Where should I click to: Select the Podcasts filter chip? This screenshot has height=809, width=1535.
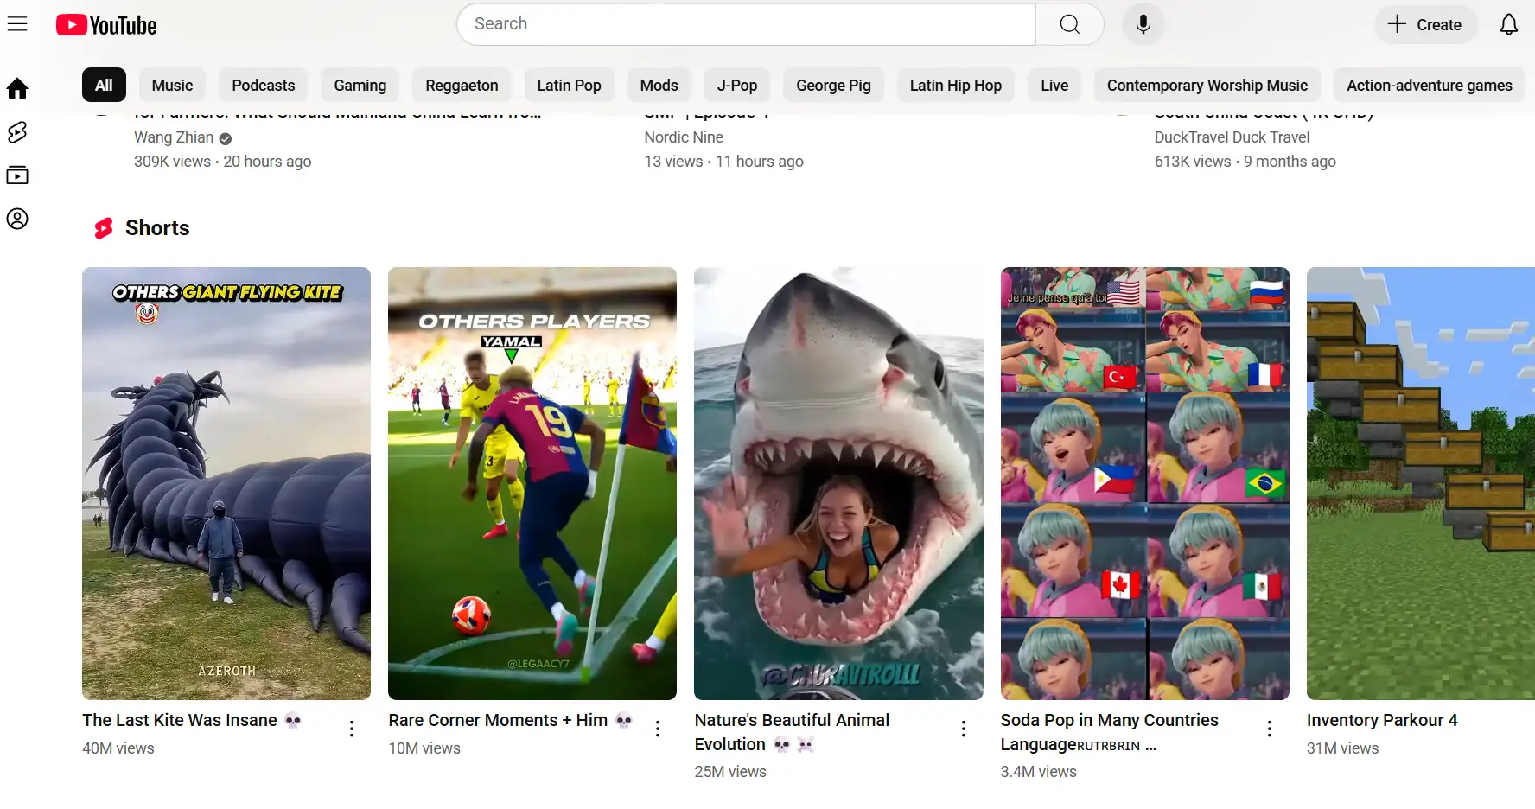point(264,85)
